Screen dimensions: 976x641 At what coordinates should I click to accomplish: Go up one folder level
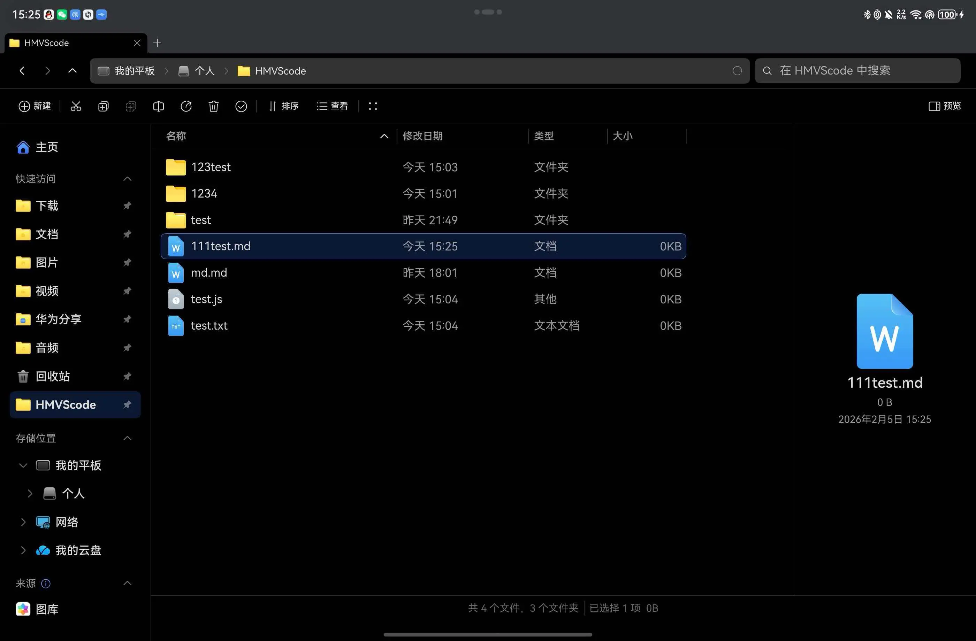click(x=72, y=71)
